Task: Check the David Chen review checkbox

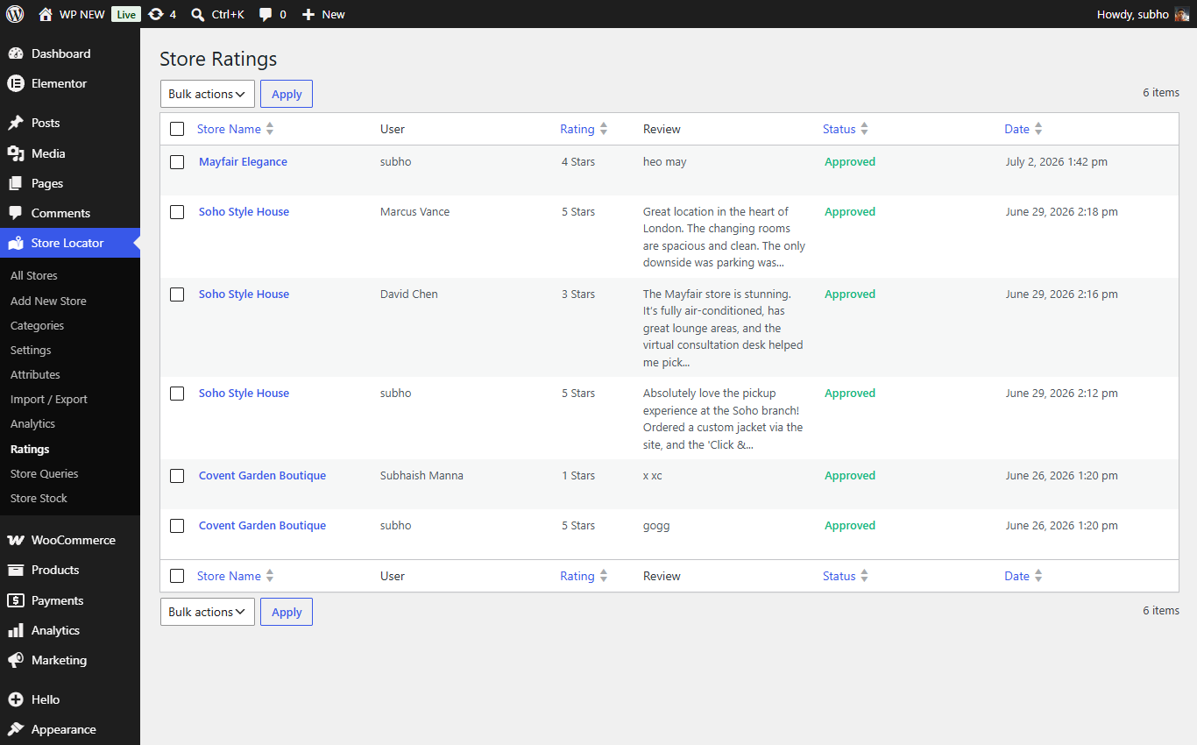Action: coord(177,294)
